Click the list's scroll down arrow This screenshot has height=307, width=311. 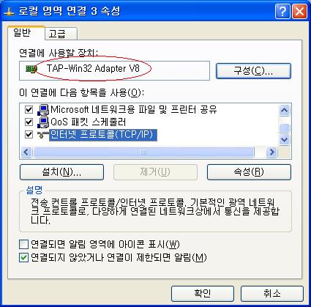tap(284, 140)
